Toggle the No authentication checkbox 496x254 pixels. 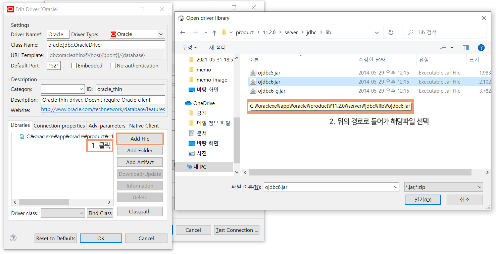point(113,65)
